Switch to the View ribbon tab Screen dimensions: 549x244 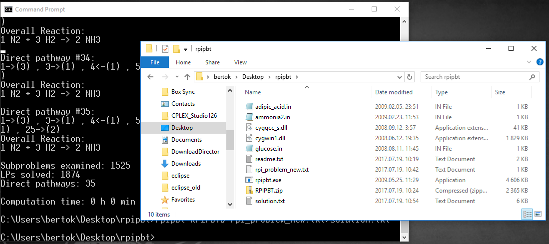pos(240,62)
